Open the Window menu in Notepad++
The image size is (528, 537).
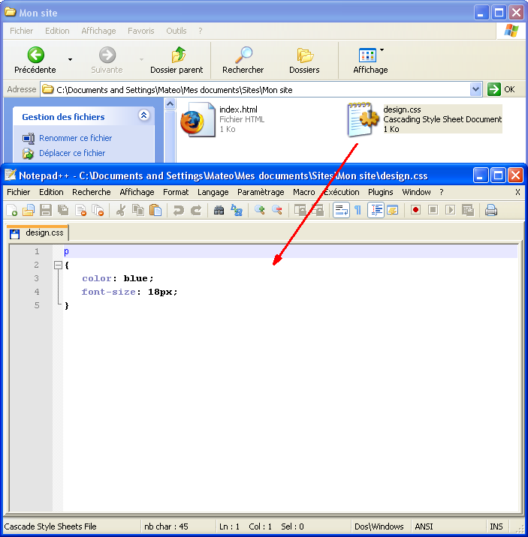click(x=416, y=192)
